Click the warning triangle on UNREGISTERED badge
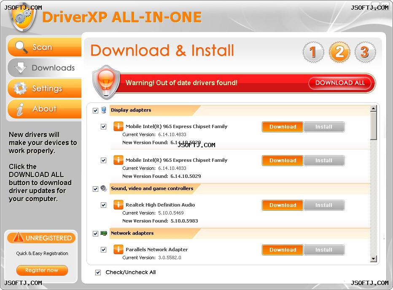 [x=18, y=237]
